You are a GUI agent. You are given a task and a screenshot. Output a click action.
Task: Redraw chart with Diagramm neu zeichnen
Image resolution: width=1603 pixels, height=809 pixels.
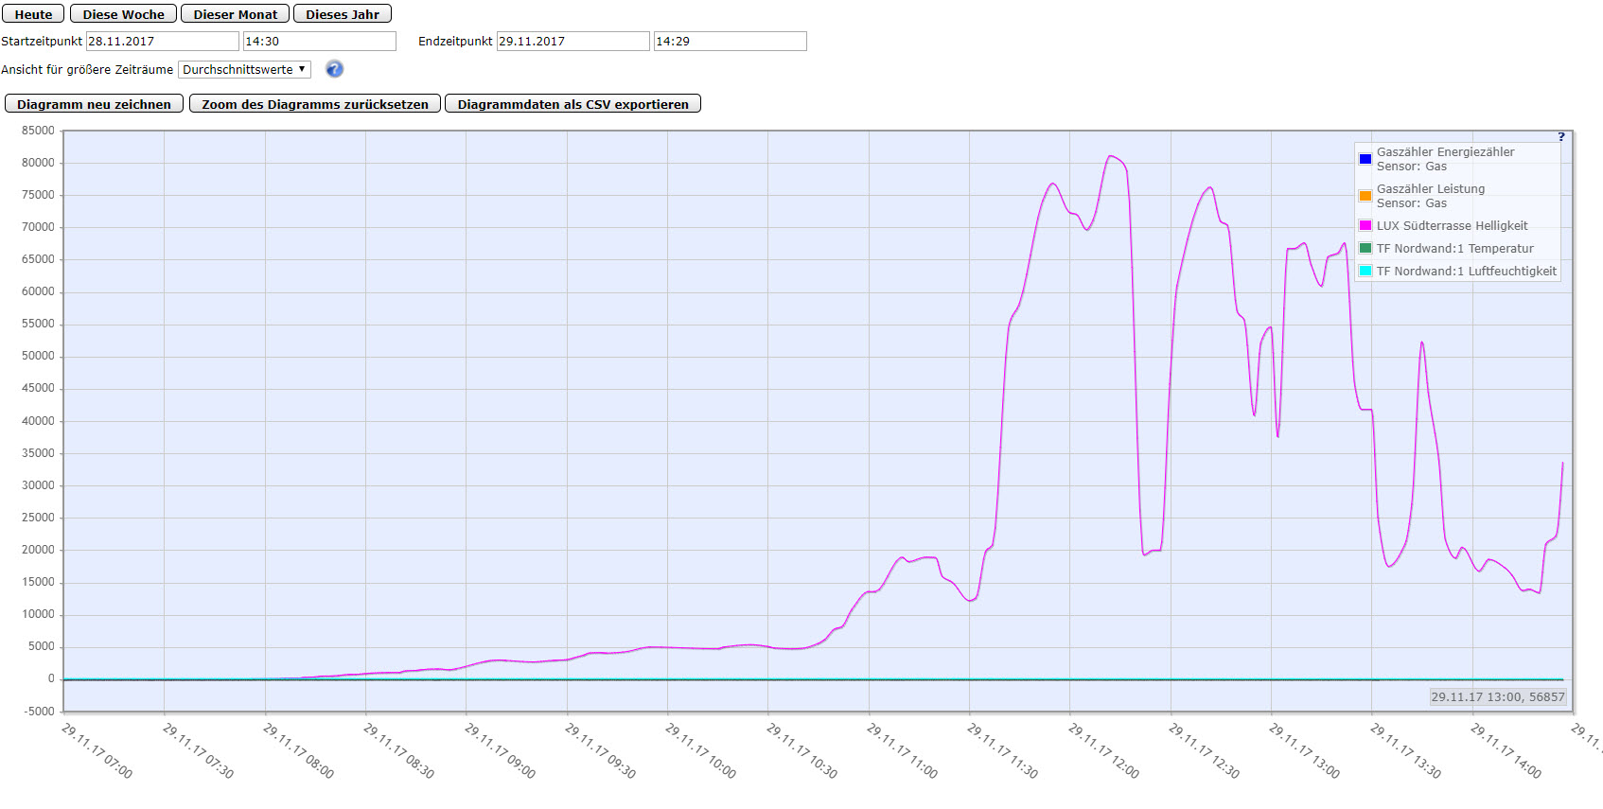click(x=94, y=104)
